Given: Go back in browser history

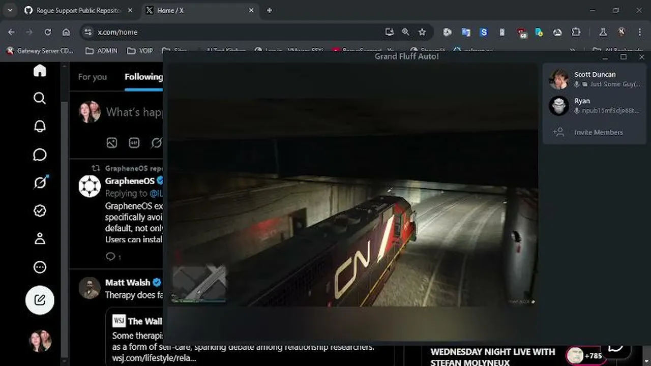Looking at the screenshot, I should coord(11,32).
